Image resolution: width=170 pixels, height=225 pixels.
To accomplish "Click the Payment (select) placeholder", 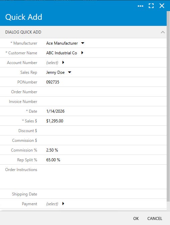I will click(x=52, y=204).
